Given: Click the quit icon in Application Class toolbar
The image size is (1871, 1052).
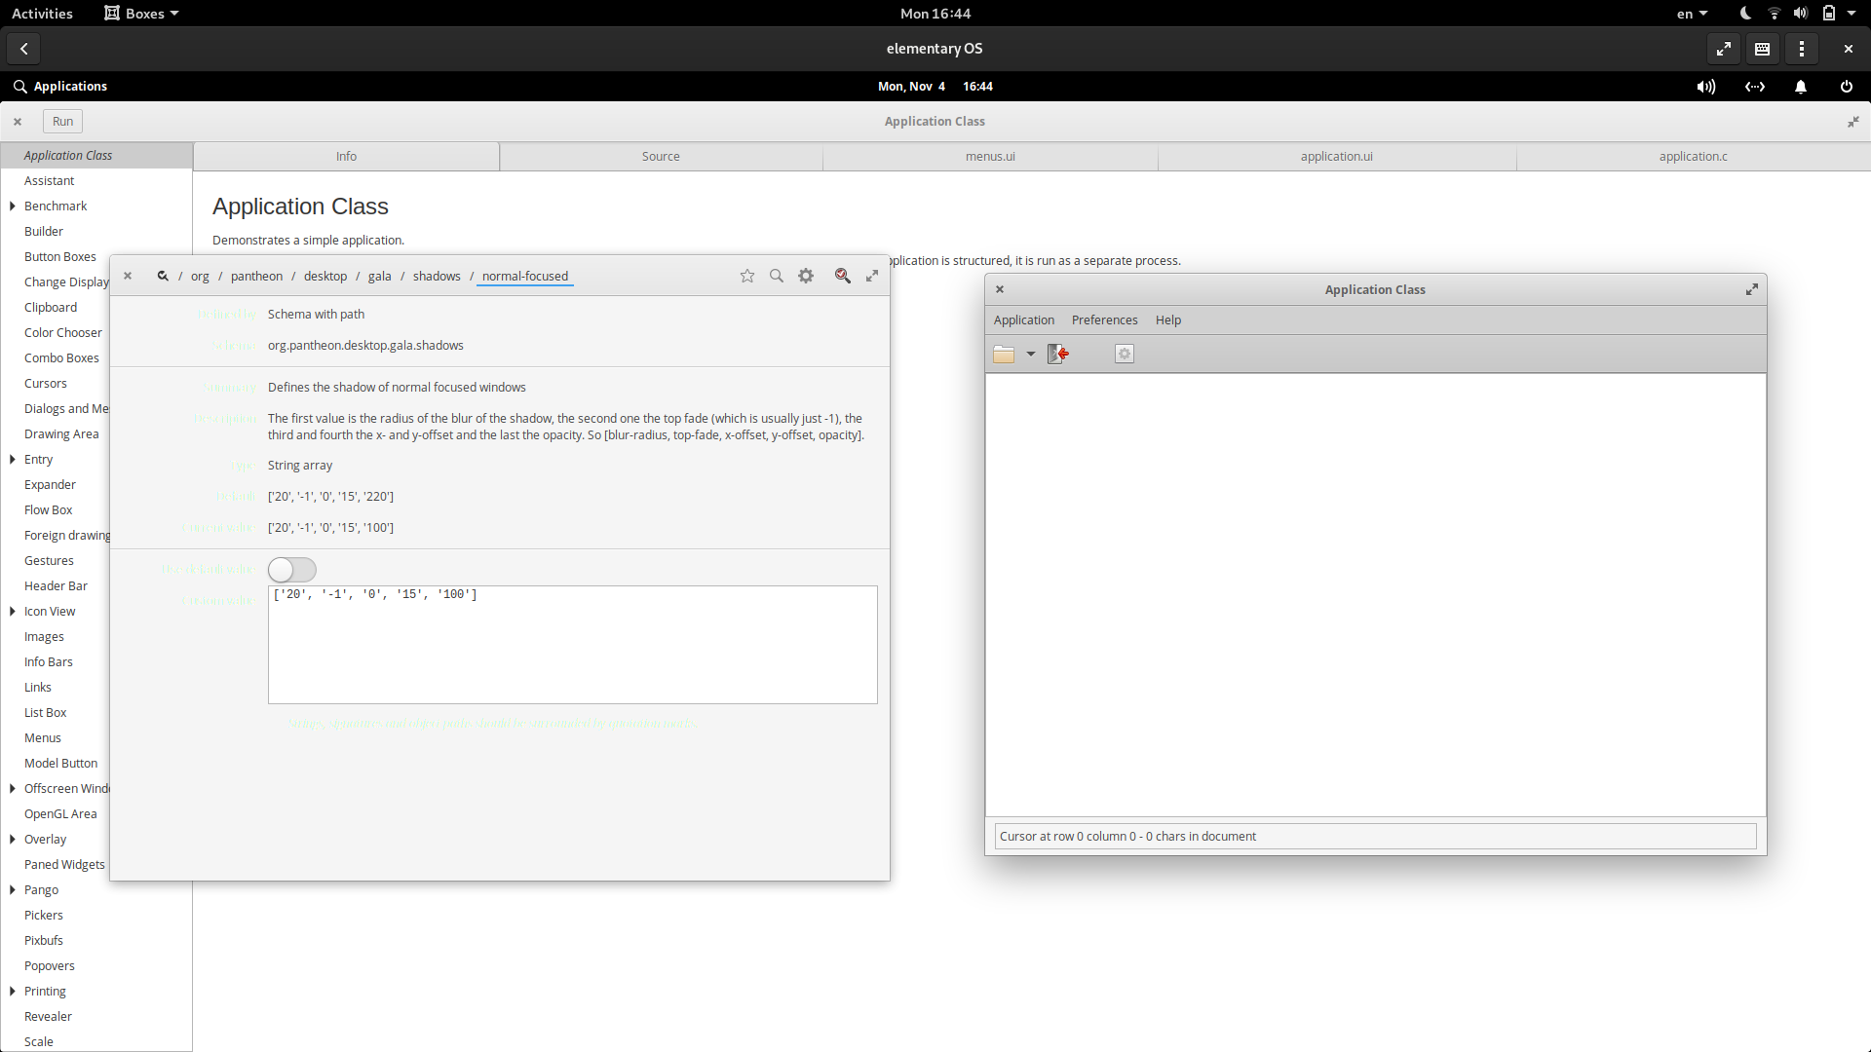Looking at the screenshot, I should (1058, 354).
